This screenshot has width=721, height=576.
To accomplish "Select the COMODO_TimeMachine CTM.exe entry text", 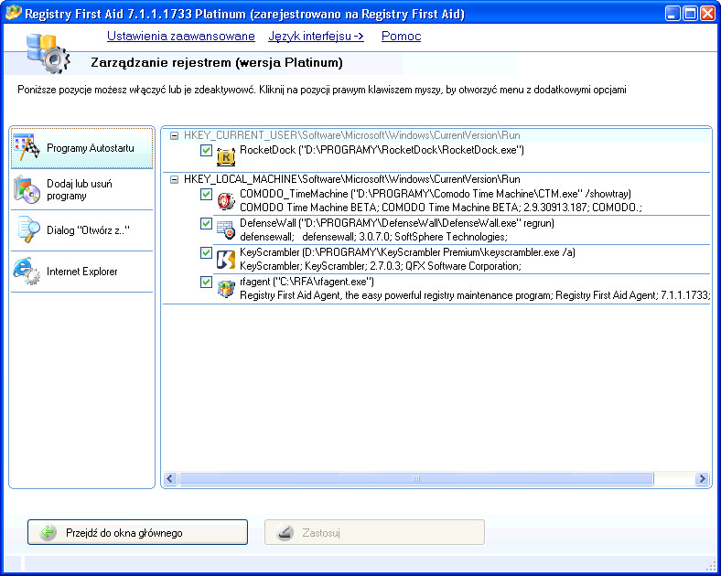I will [436, 194].
